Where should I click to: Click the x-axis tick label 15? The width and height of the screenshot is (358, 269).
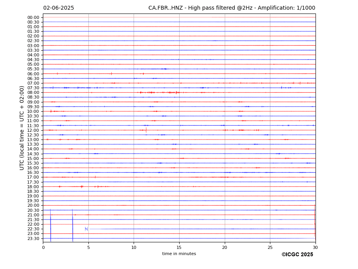(179, 247)
